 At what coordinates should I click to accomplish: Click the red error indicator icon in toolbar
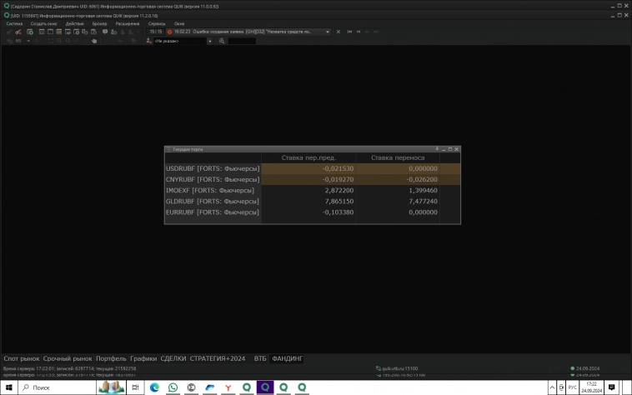(168, 32)
